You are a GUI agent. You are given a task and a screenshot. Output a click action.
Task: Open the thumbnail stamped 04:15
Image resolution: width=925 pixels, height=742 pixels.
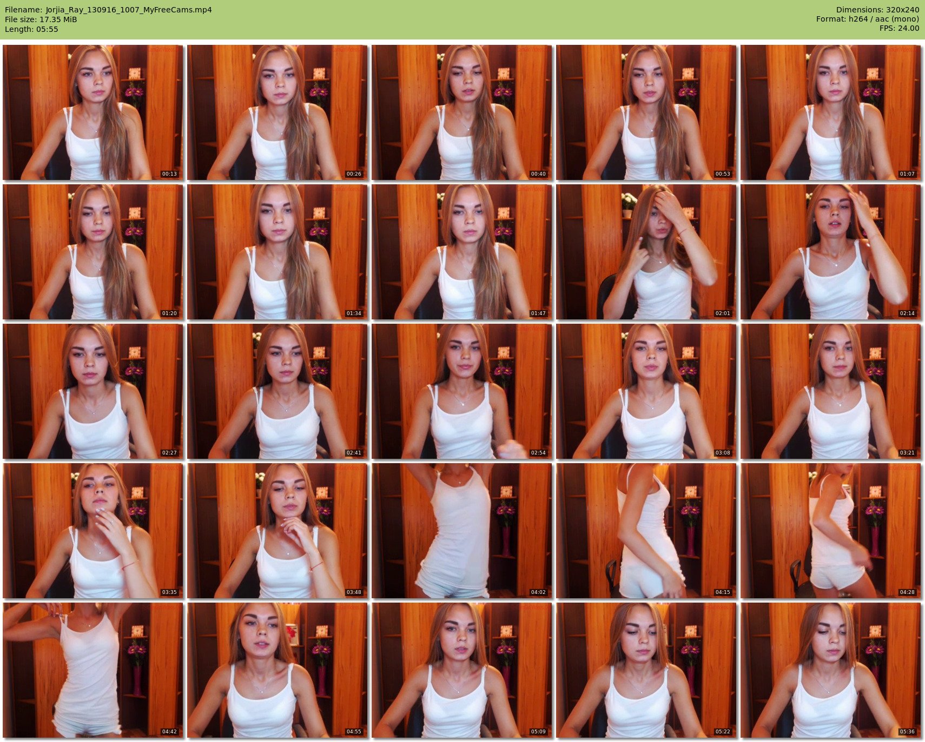click(646, 531)
